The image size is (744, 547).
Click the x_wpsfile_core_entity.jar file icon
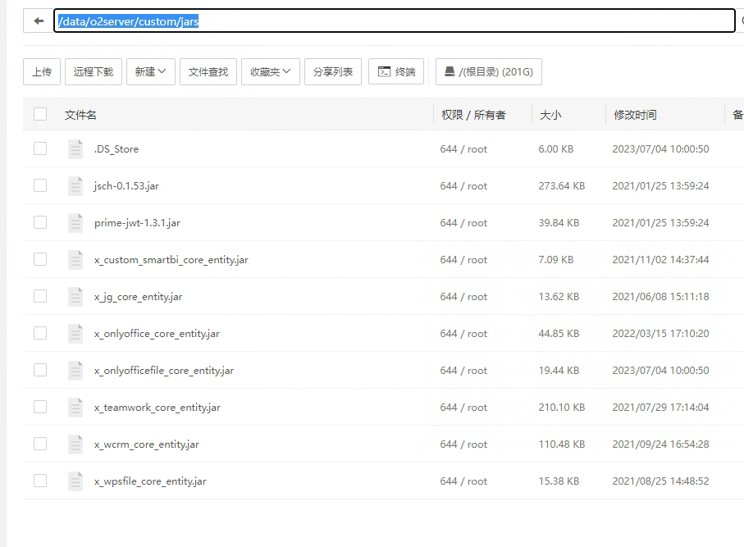[75, 481]
